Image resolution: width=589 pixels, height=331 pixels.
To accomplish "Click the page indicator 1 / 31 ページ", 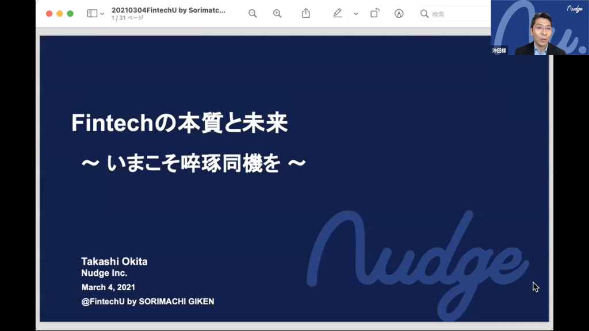I will (127, 18).
